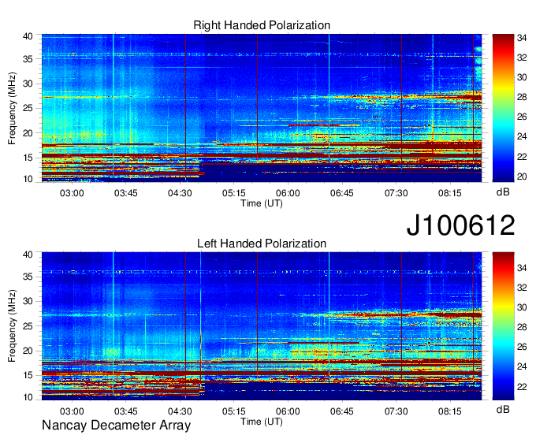The height and width of the screenshot is (435, 536).
Task: Pick the 05:15 time tick of Left Handed plot
Action: [x=234, y=411]
